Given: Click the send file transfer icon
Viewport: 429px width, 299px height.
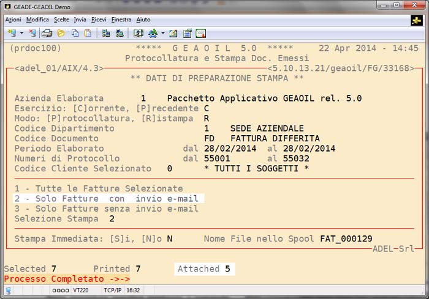Looking at the screenshot, I should (106, 33).
